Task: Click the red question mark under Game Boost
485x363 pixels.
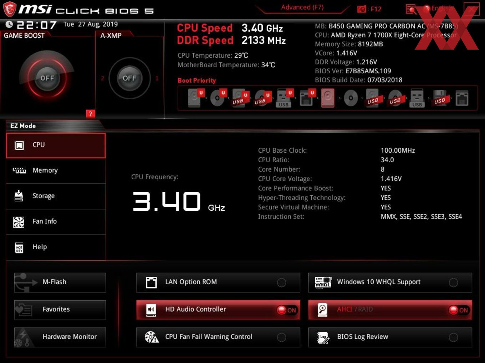Action: click(x=91, y=114)
